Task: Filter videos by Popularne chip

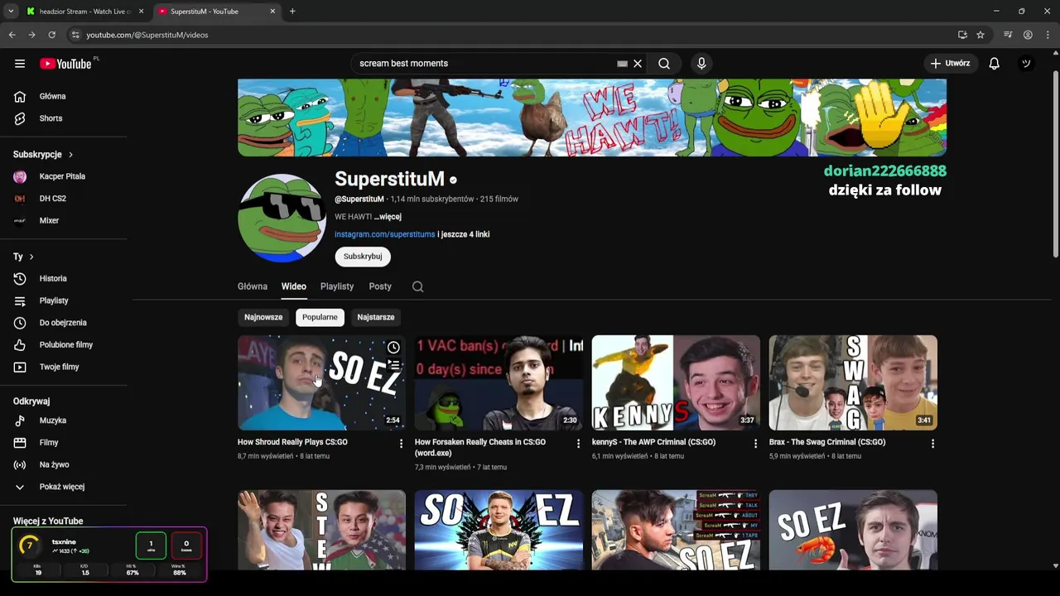Action: (320, 317)
